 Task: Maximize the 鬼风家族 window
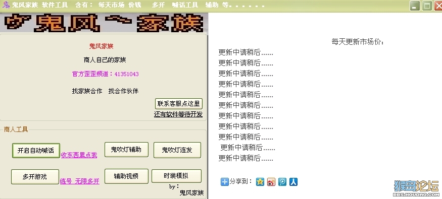coord(427,6)
